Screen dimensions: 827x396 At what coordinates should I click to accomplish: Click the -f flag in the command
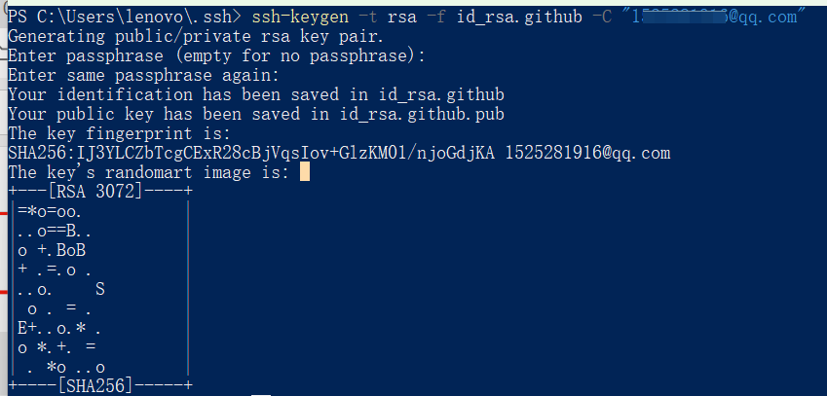435,17
